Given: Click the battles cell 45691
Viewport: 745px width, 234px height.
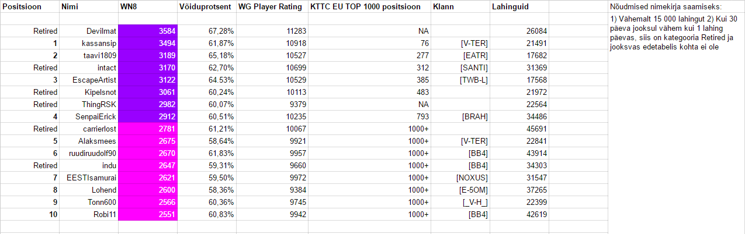Looking at the screenshot, I should tap(535, 129).
